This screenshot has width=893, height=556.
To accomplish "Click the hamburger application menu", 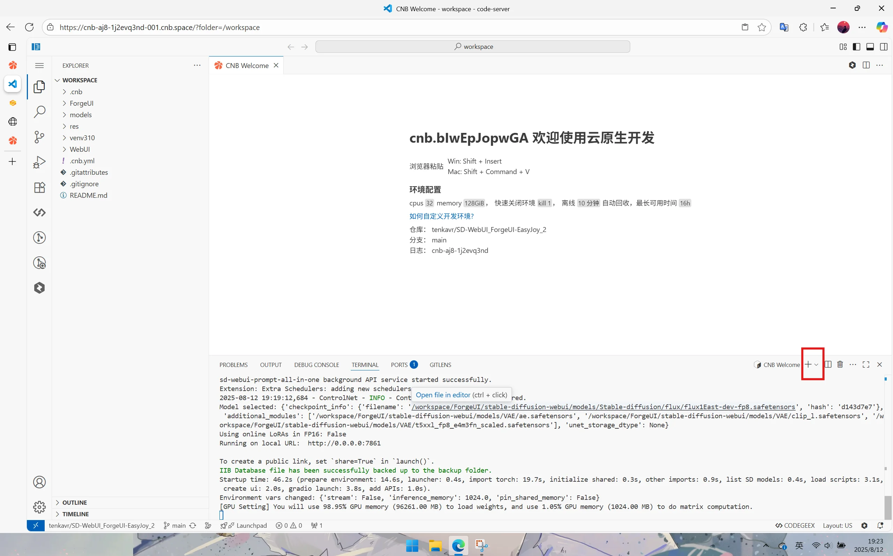I will [x=39, y=66].
